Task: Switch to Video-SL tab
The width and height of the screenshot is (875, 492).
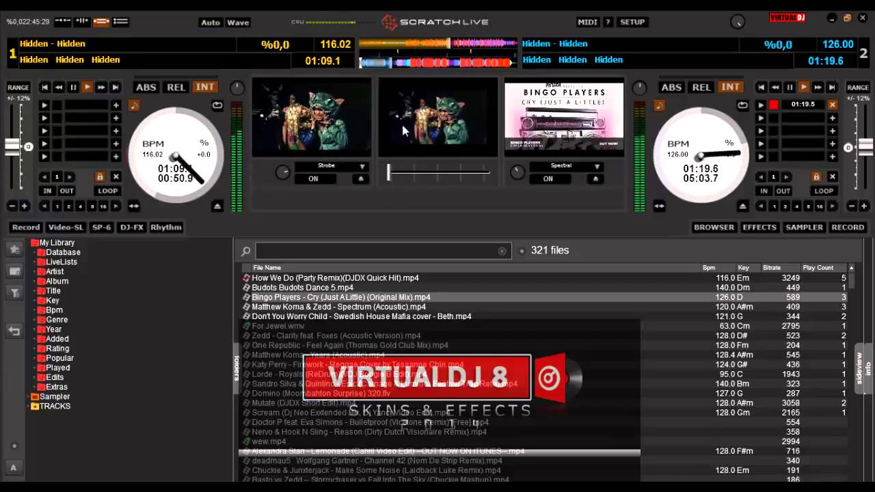Action: [66, 227]
